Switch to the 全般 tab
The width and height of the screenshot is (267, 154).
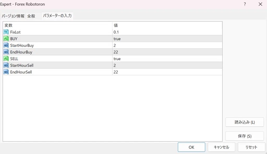[x=31, y=16]
